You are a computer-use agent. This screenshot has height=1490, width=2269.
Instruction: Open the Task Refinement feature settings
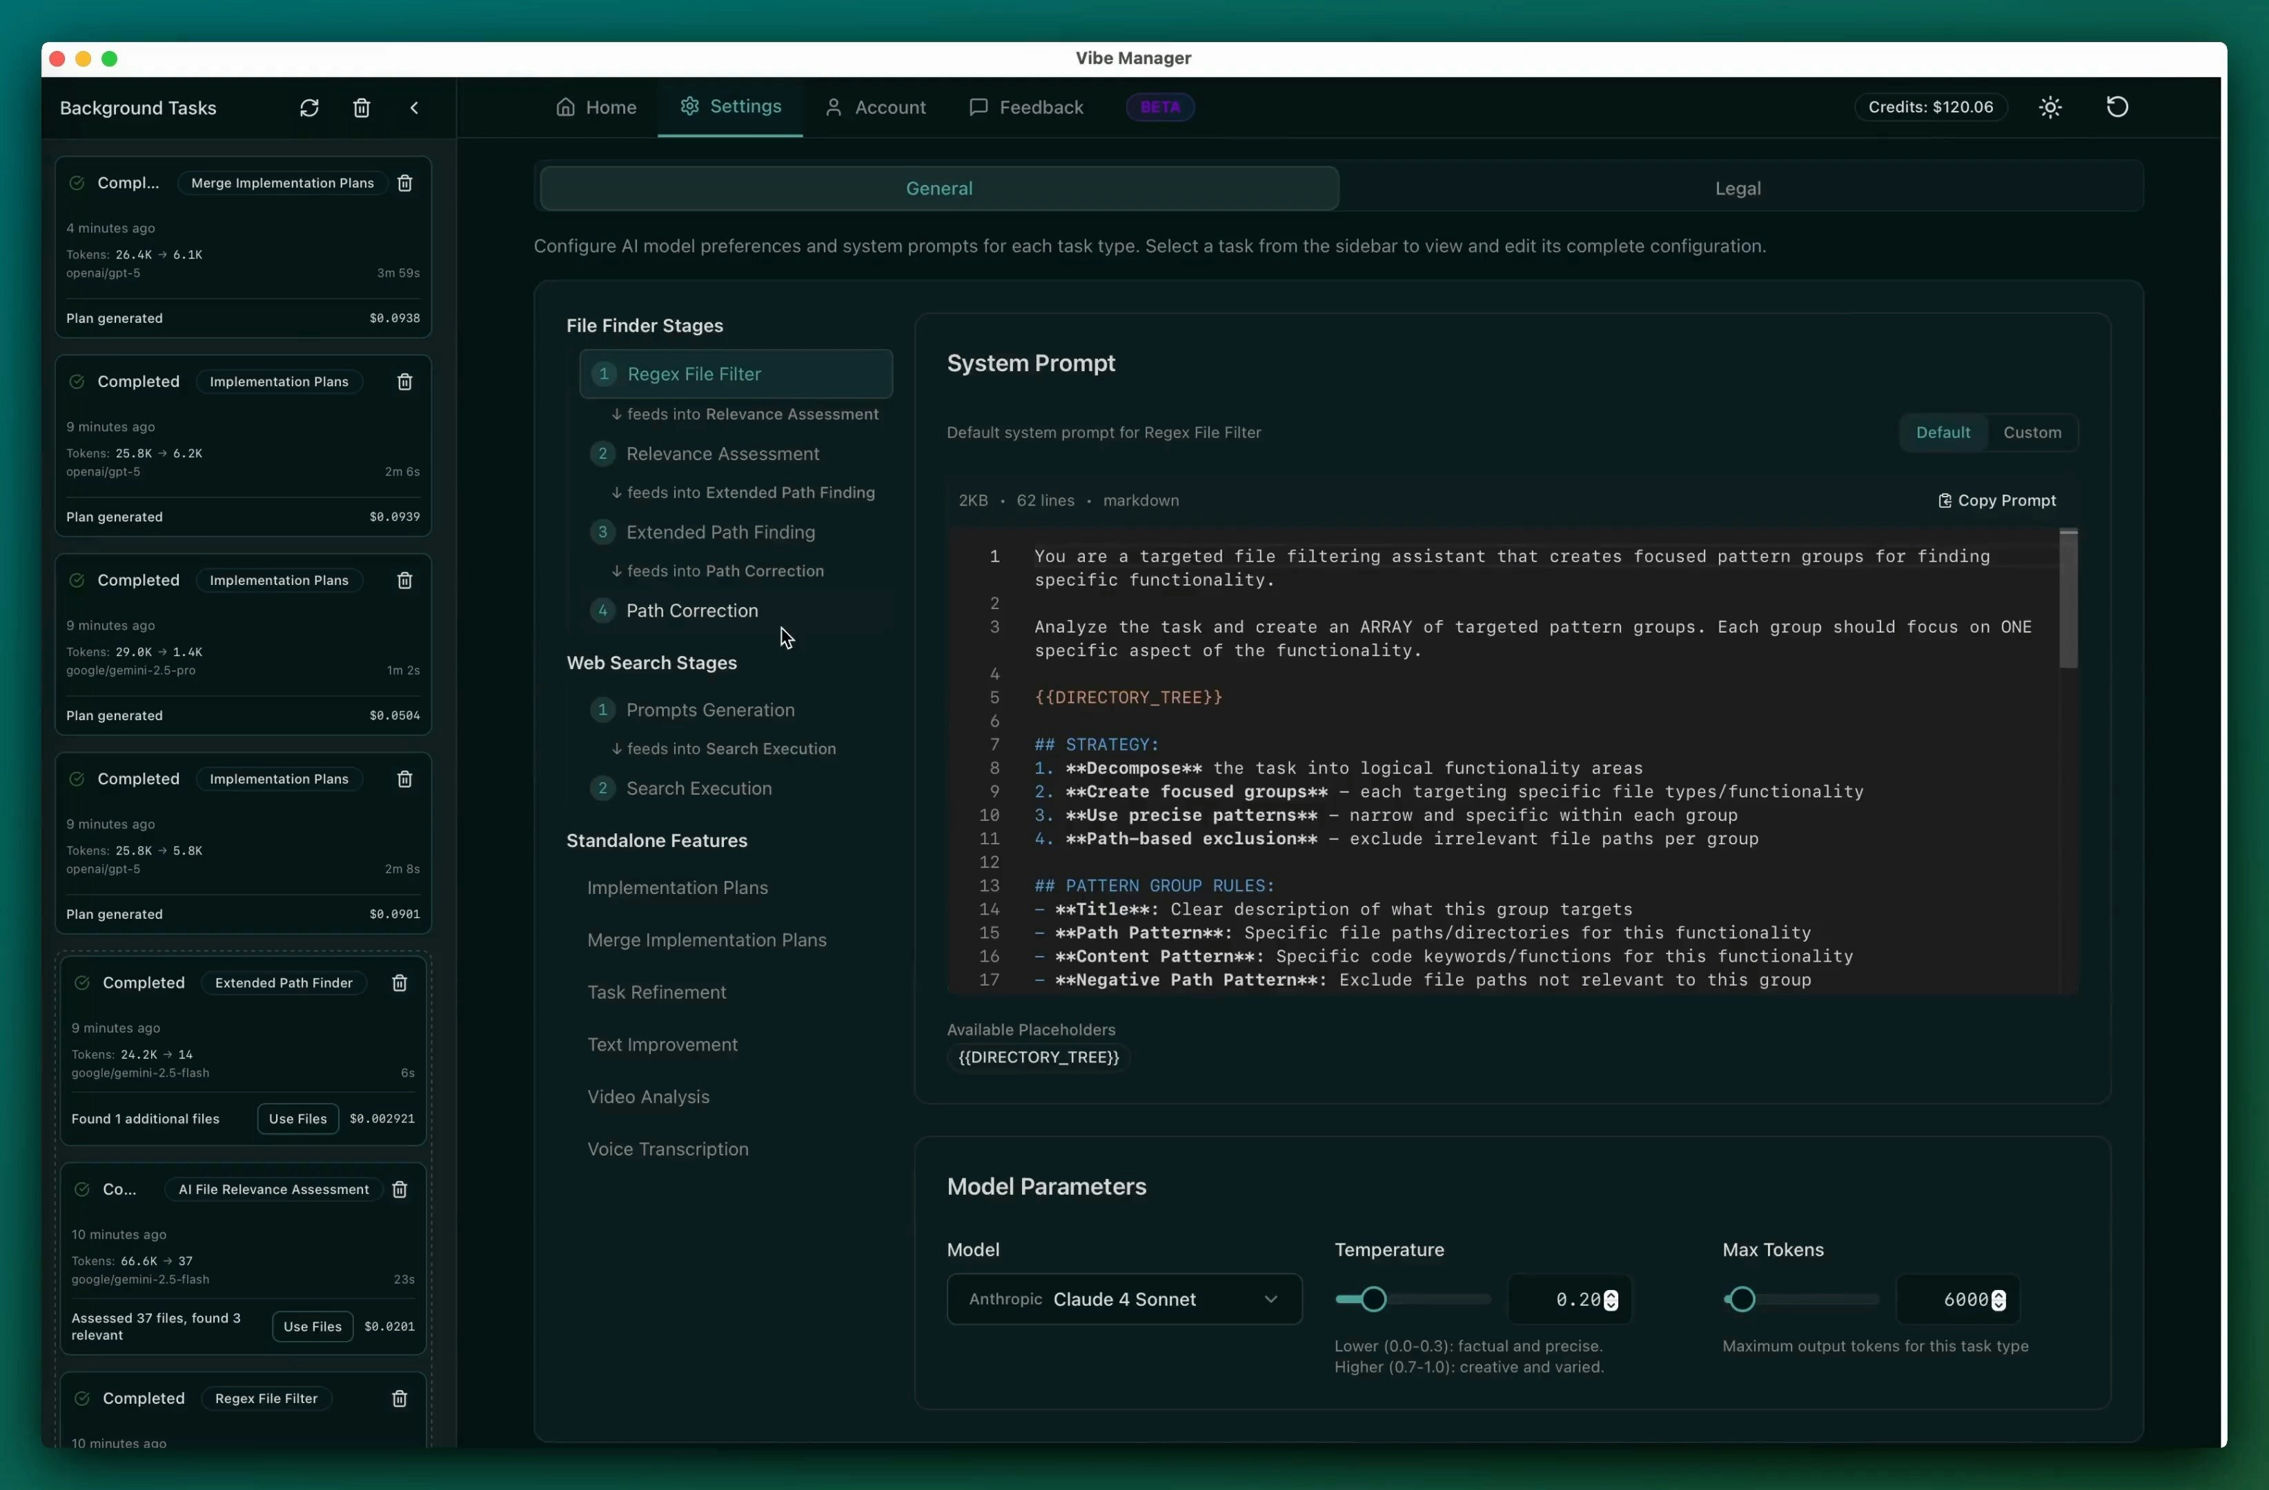tap(657, 992)
